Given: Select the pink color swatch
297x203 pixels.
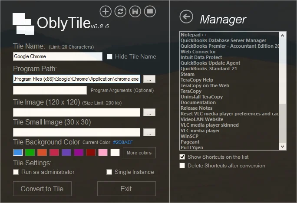Looking at the screenshot, I should tap(103, 153).
